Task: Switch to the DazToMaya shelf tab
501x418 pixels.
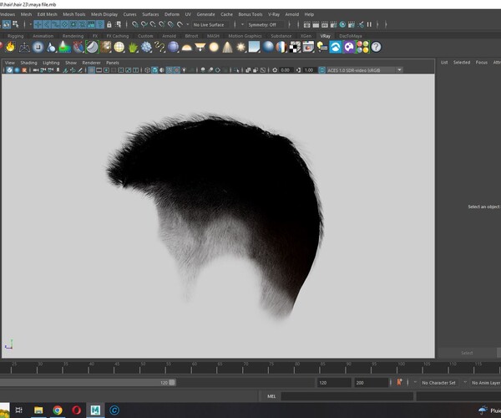Action: coord(351,36)
